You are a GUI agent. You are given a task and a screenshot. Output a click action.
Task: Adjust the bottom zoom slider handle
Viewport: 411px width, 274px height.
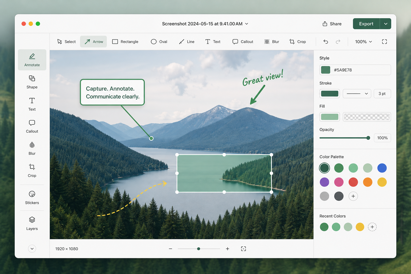(x=199, y=249)
